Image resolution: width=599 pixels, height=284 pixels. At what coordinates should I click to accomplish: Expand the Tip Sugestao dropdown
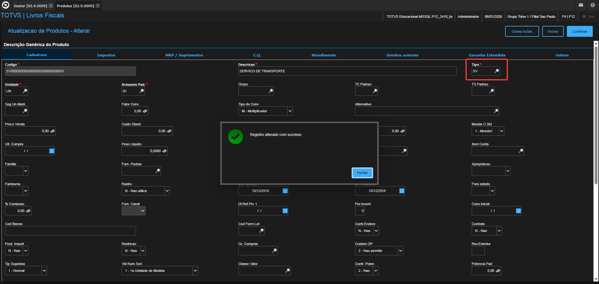point(44,271)
